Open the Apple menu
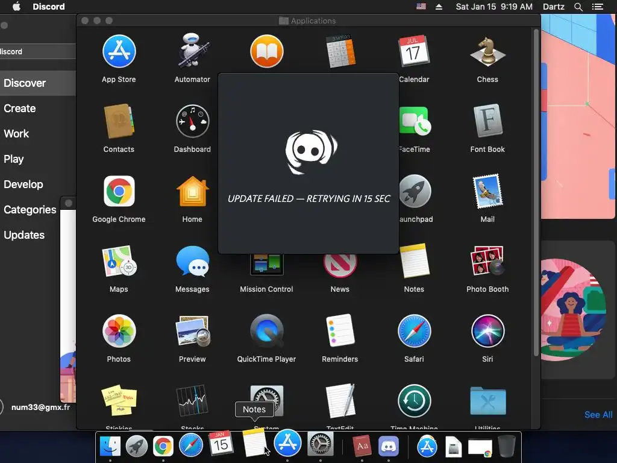The image size is (617, 463). click(16, 7)
